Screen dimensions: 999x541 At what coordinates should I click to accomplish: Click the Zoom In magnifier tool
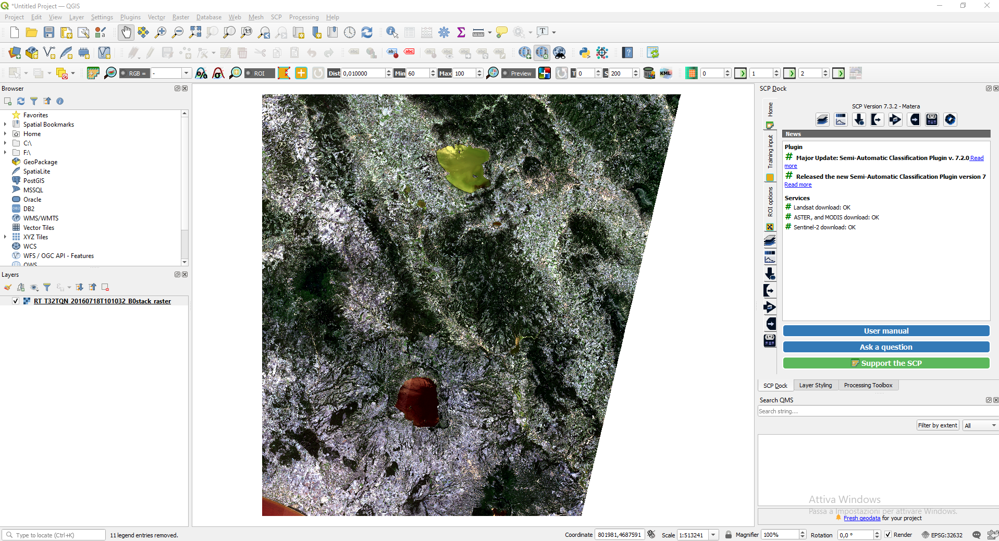pos(161,32)
